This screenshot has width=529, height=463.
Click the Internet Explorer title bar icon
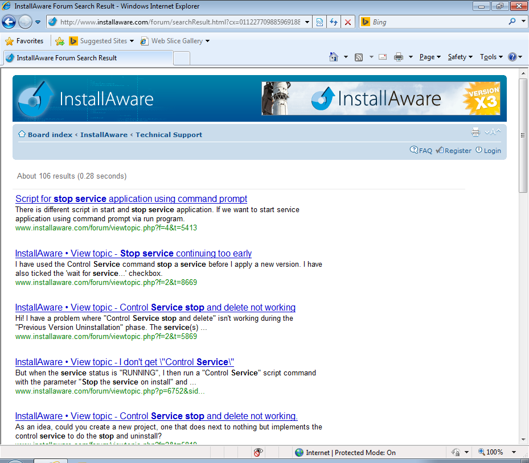click(6, 6)
